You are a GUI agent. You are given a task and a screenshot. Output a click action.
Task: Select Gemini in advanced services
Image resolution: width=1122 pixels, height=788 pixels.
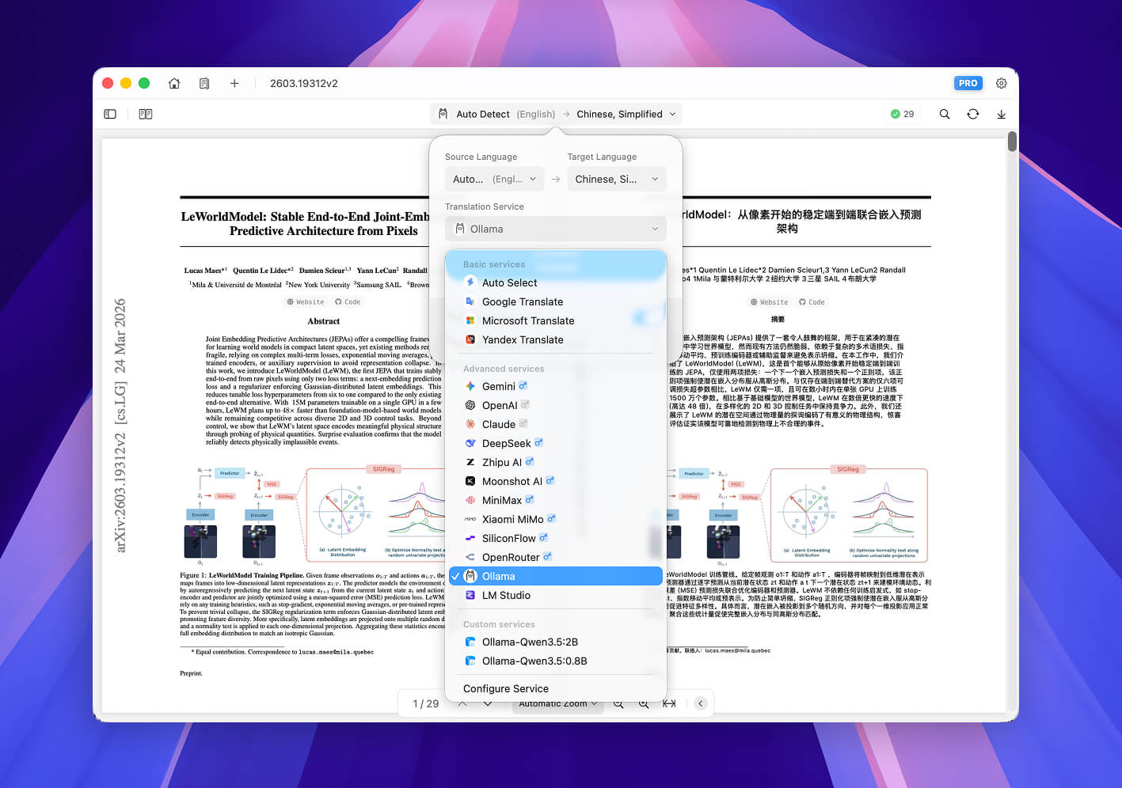pyautogui.click(x=556, y=386)
